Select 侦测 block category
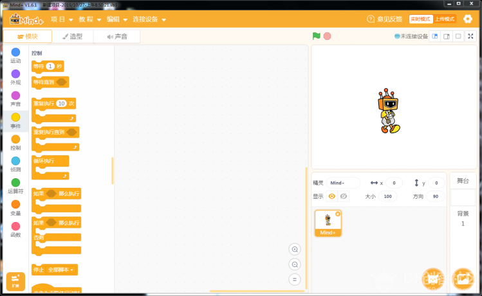Viewport: 482px width, 296px height. click(15, 164)
